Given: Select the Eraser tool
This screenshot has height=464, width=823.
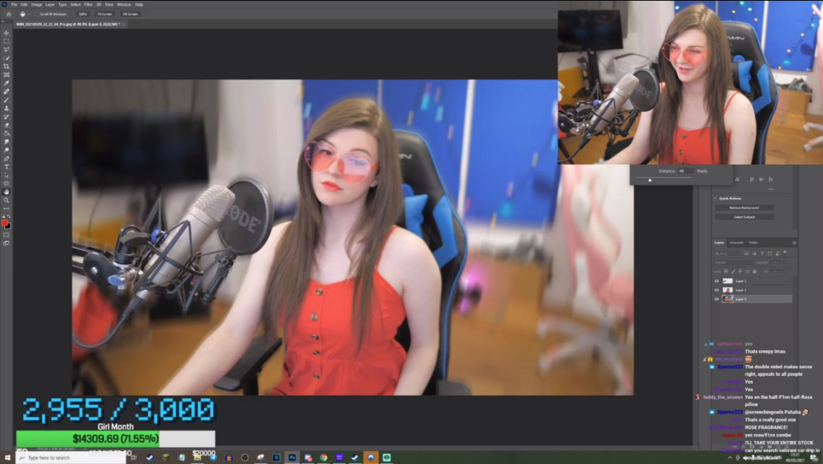Looking at the screenshot, I should pos(7,125).
